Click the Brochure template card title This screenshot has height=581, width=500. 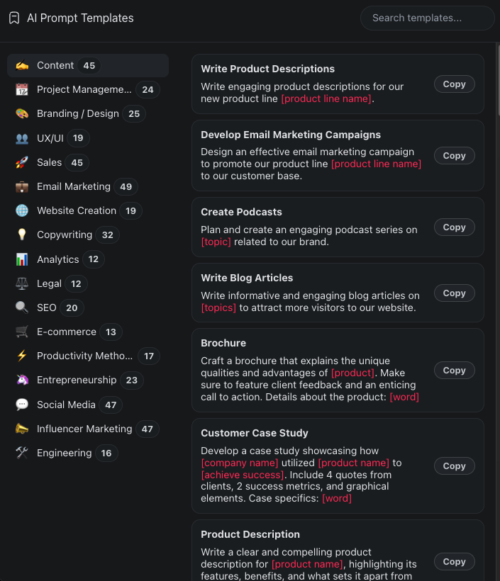[x=223, y=343]
